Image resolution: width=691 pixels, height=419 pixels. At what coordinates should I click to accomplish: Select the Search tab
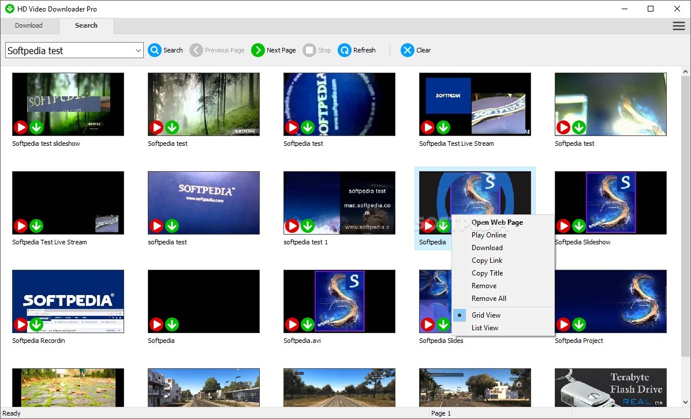pyautogui.click(x=86, y=25)
